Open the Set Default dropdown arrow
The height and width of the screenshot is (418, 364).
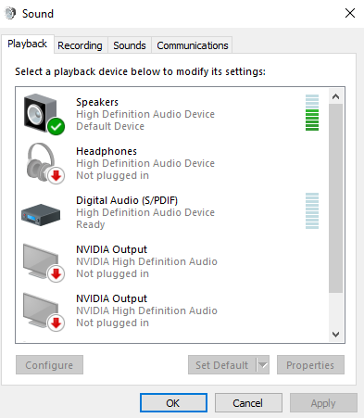[x=263, y=365]
